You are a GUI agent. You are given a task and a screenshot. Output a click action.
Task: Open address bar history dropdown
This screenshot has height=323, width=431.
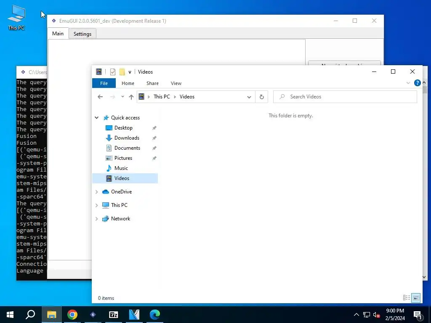coord(249,97)
